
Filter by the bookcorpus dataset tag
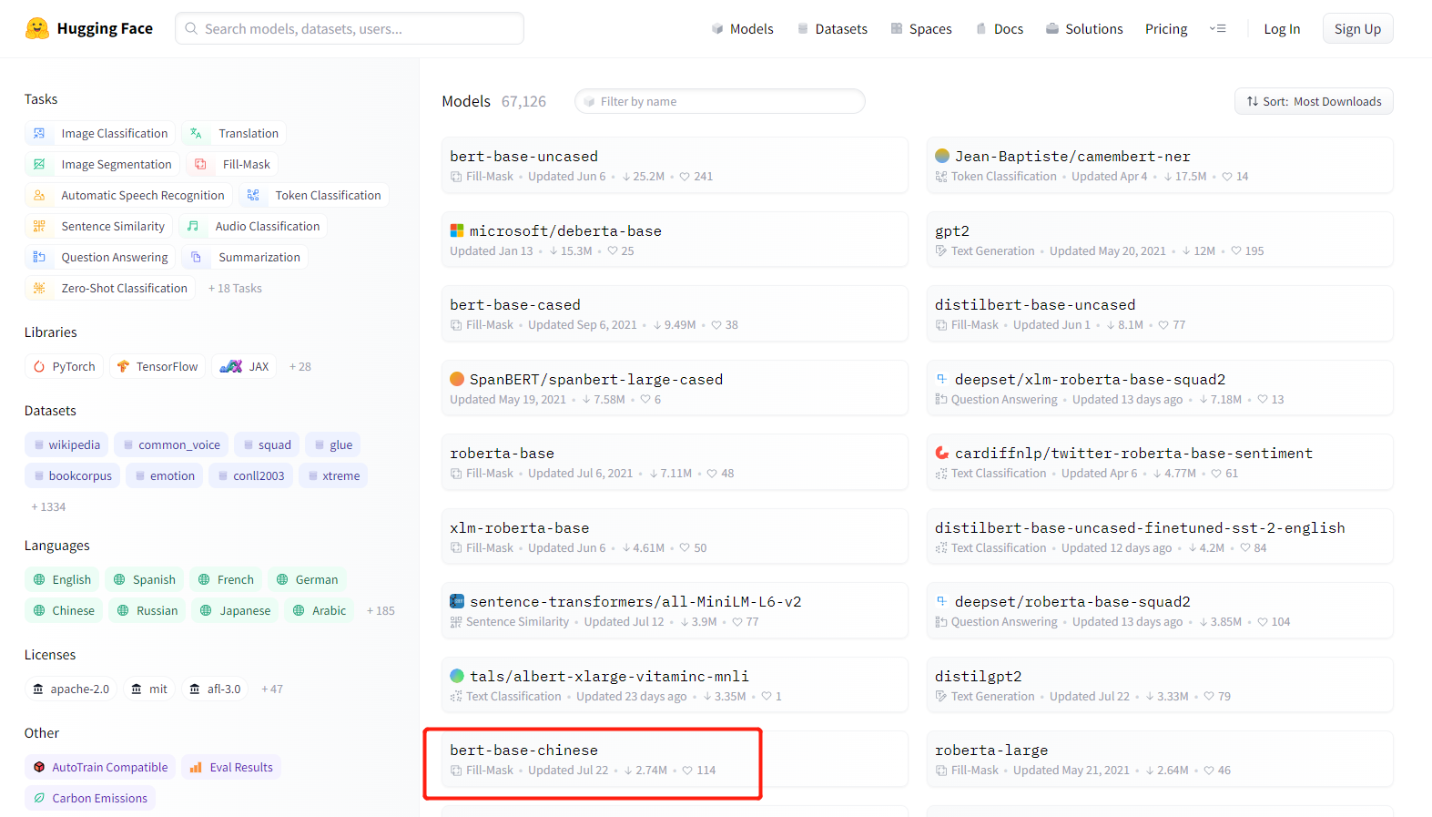(73, 476)
